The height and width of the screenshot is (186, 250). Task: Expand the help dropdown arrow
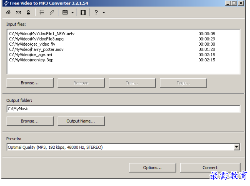(x=104, y=13)
